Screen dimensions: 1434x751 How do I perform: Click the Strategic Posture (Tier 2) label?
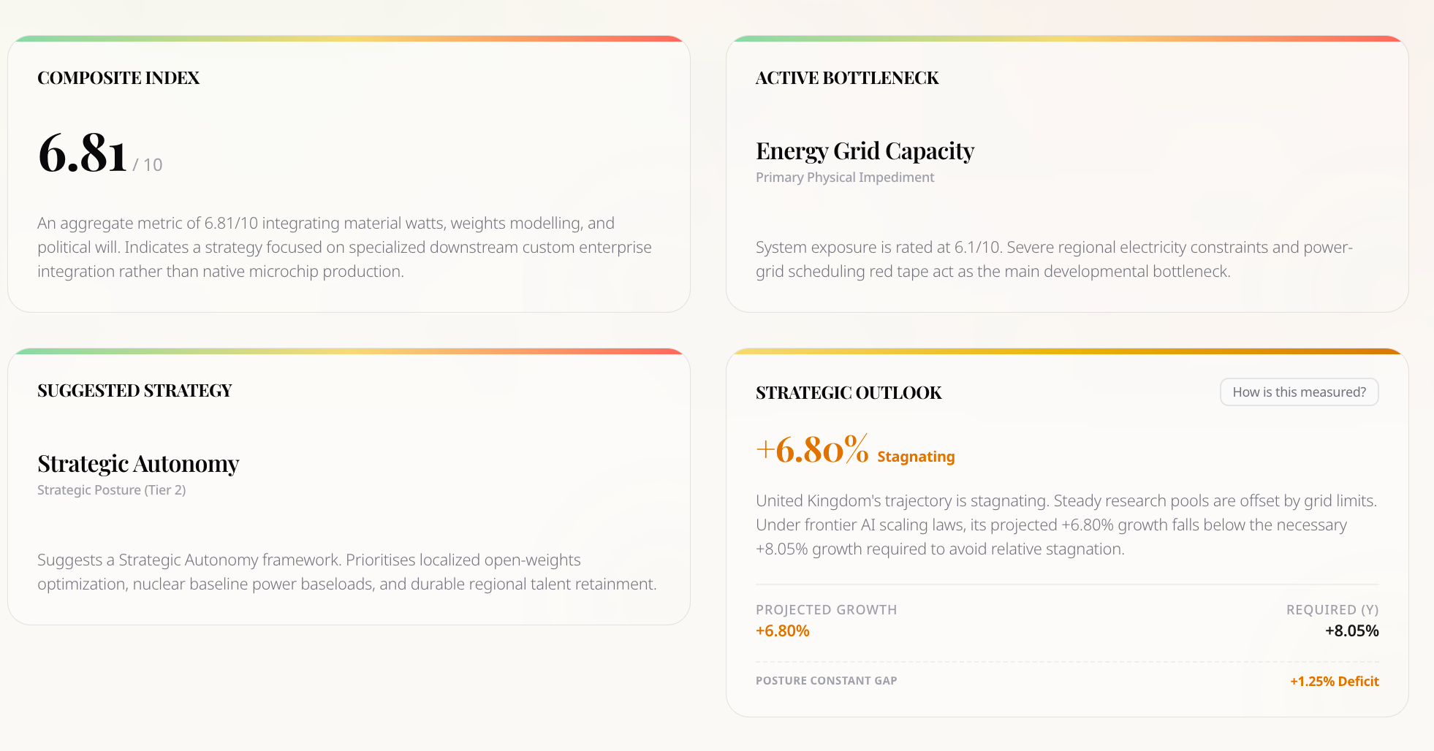tap(112, 490)
